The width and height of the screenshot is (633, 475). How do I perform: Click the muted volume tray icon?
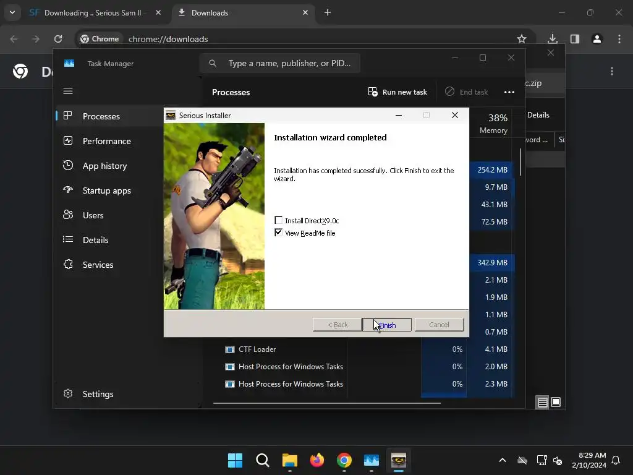(558, 460)
